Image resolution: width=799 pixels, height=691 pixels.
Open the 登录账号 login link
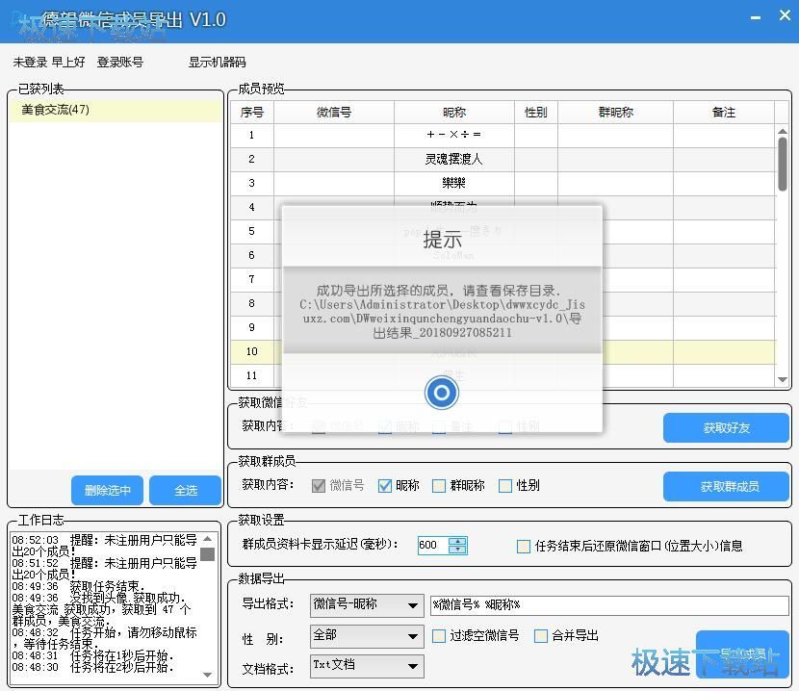(120, 63)
